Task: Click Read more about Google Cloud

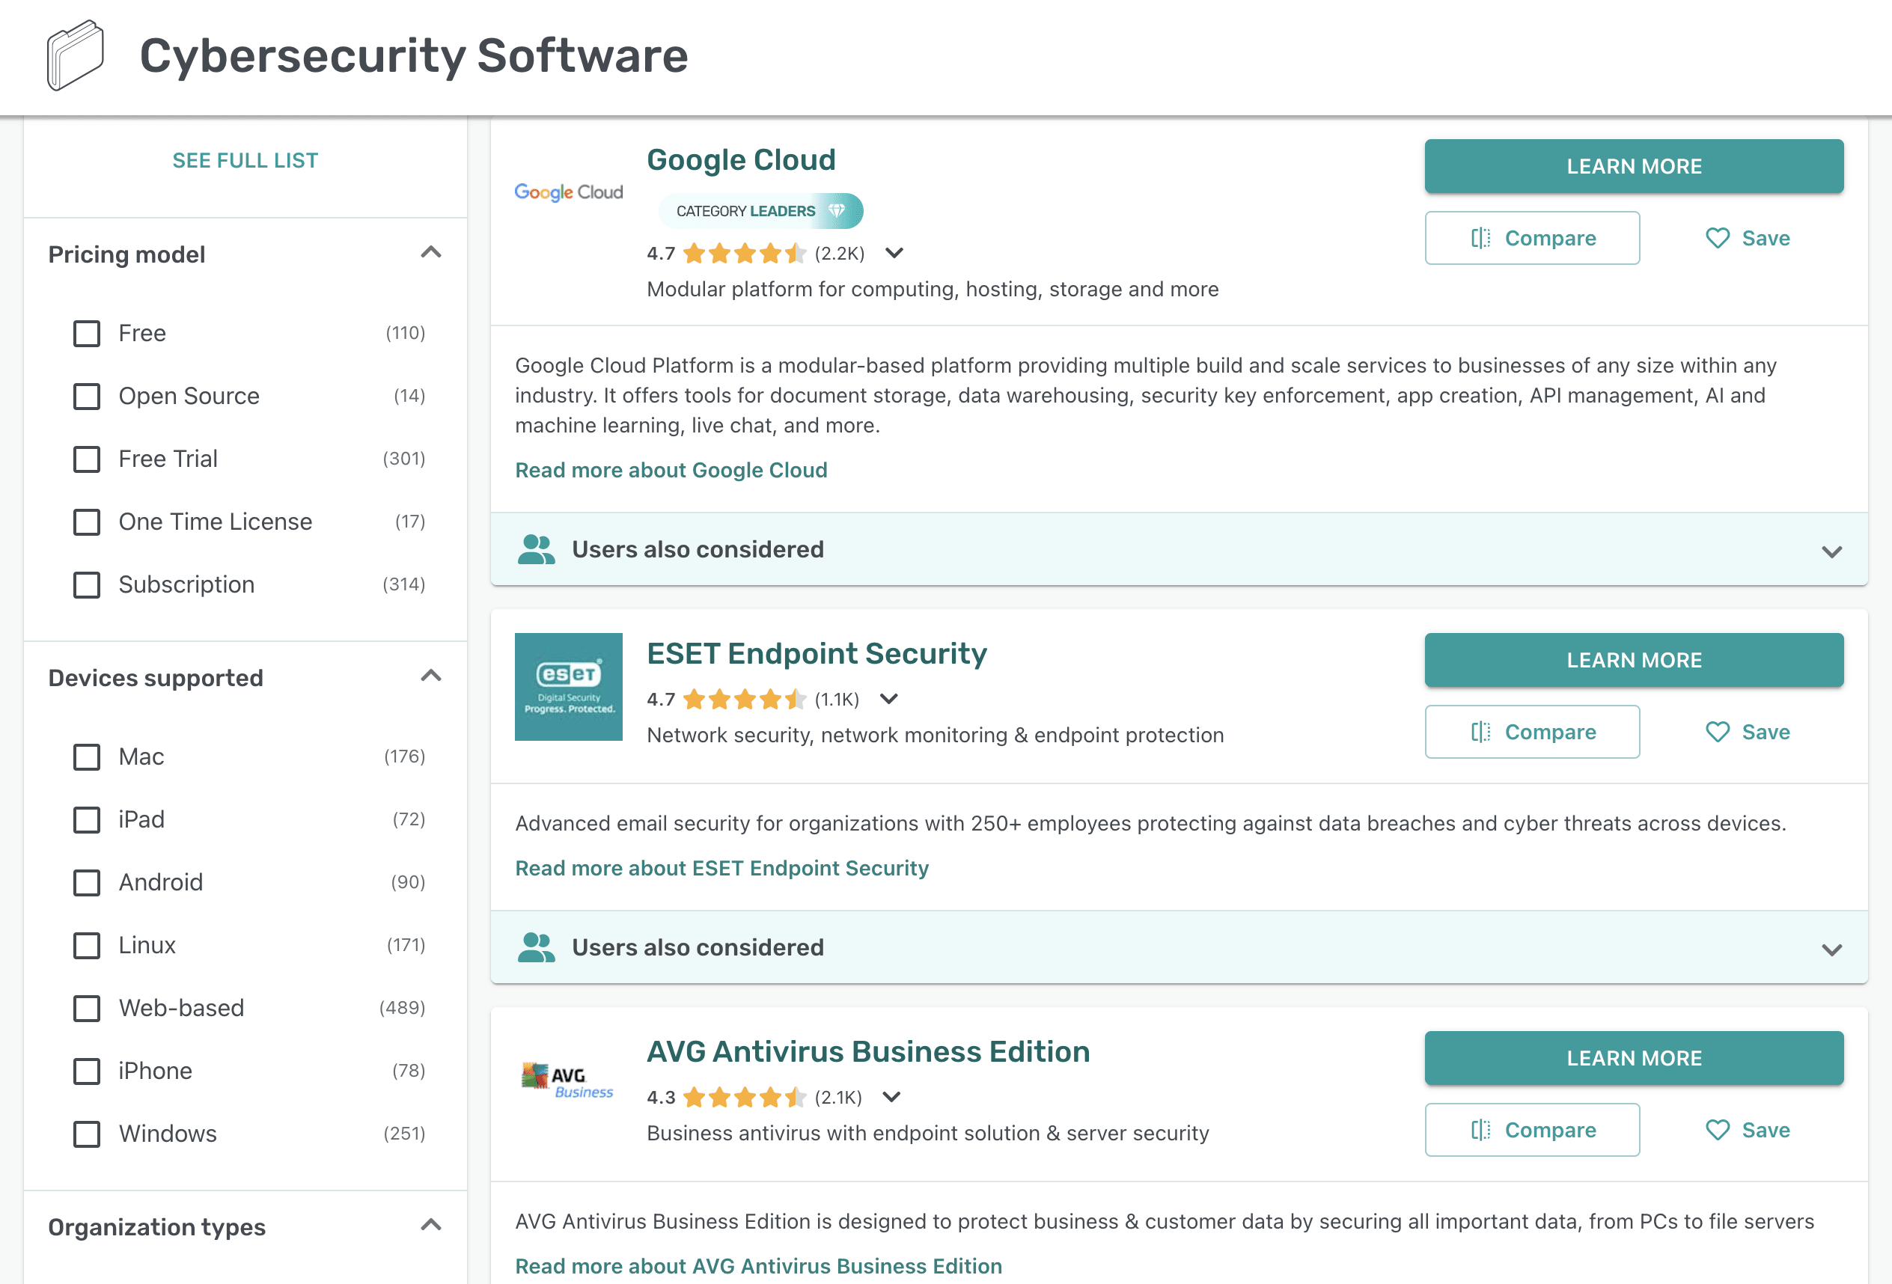Action: coord(670,471)
